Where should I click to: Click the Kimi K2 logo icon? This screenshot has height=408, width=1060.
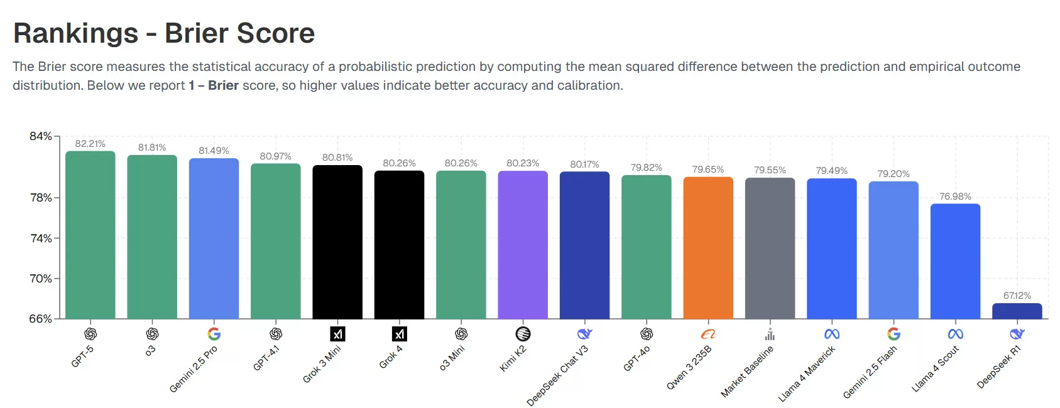click(523, 334)
